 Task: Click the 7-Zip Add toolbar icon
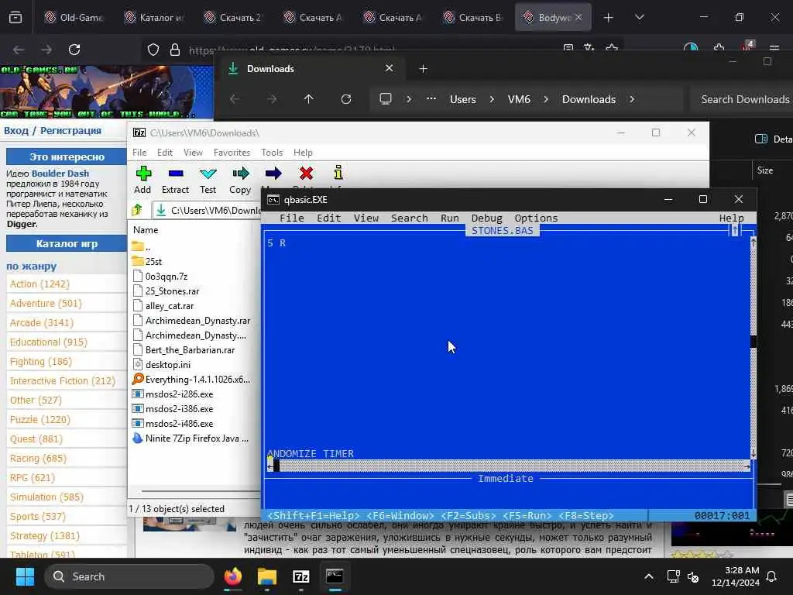click(x=143, y=174)
